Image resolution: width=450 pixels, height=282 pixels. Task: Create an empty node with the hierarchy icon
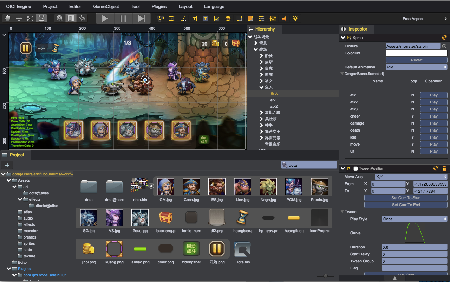[161, 19]
